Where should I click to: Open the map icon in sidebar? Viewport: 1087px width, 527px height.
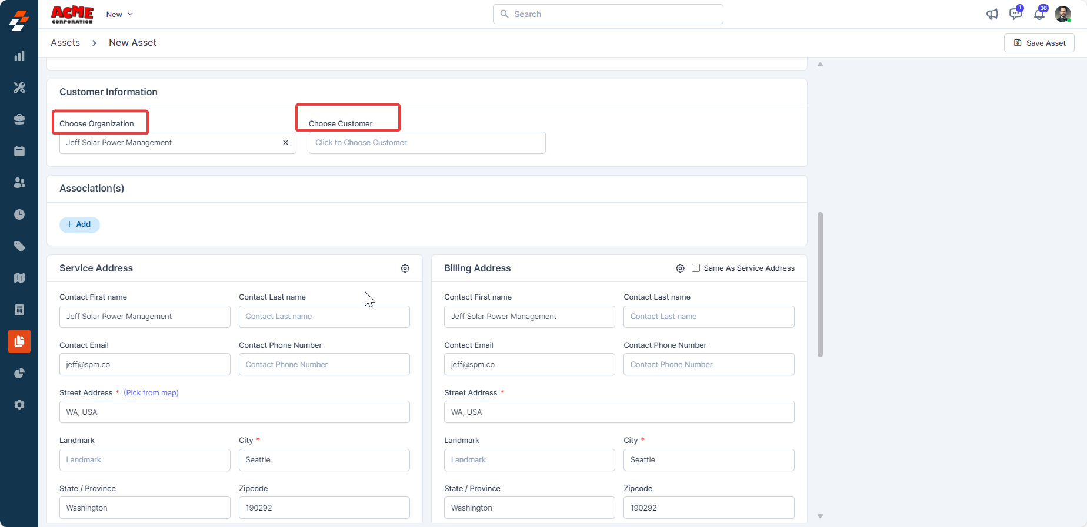coord(19,278)
